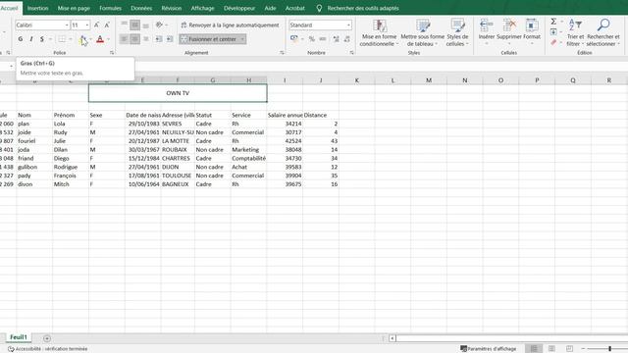Screen dimensions: 628x353
Task: Increase font size with the large A
Action: click(96, 25)
